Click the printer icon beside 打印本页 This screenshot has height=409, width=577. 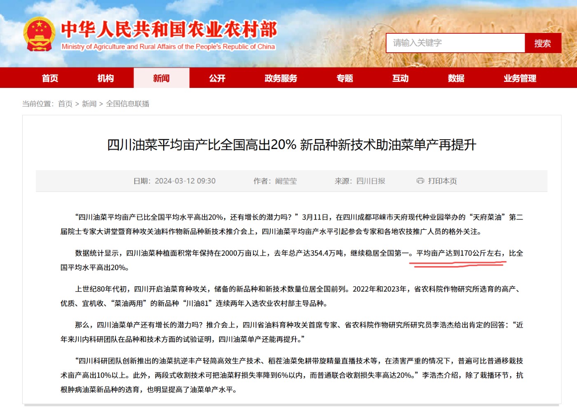click(420, 181)
